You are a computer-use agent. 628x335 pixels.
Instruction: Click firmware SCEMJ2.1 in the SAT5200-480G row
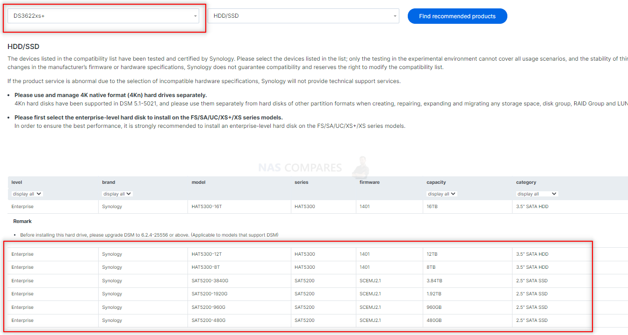[x=370, y=321]
